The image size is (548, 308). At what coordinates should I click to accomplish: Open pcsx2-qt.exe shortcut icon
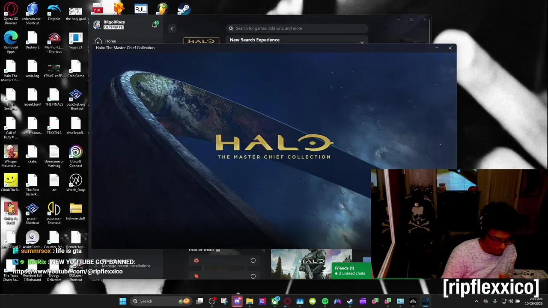pyautogui.click(x=75, y=99)
